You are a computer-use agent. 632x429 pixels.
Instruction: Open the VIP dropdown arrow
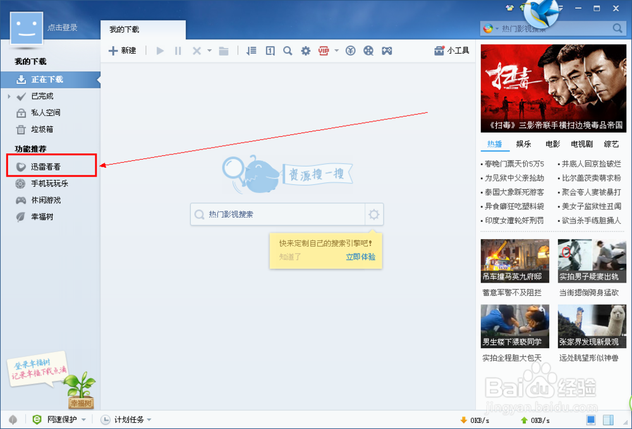coord(337,50)
